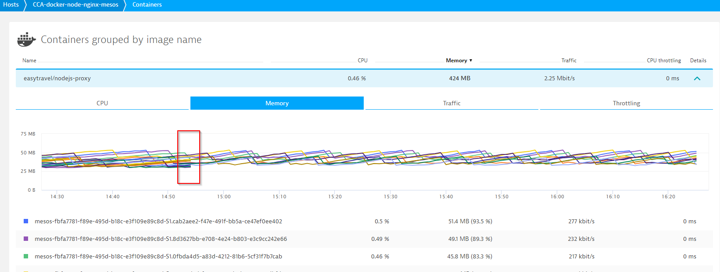The height and width of the screenshot is (272, 720).
Task: Click the purple legend swatch for container 8d3627bb
Action: [x=26, y=239]
